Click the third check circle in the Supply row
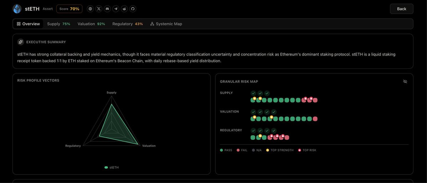427x183 pixels. tap(267, 93)
